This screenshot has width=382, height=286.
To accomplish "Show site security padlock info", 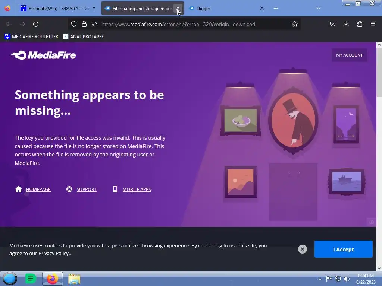I will (84, 24).
